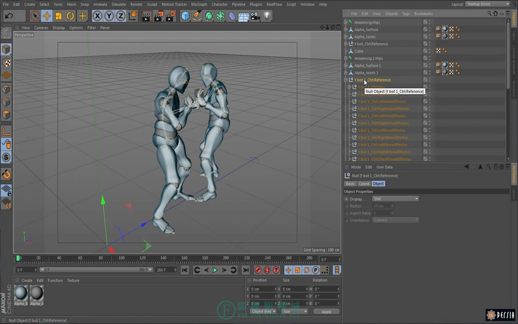Screen dimensions: 518x324
Task: Jump to the end of animation
Action: [246, 270]
